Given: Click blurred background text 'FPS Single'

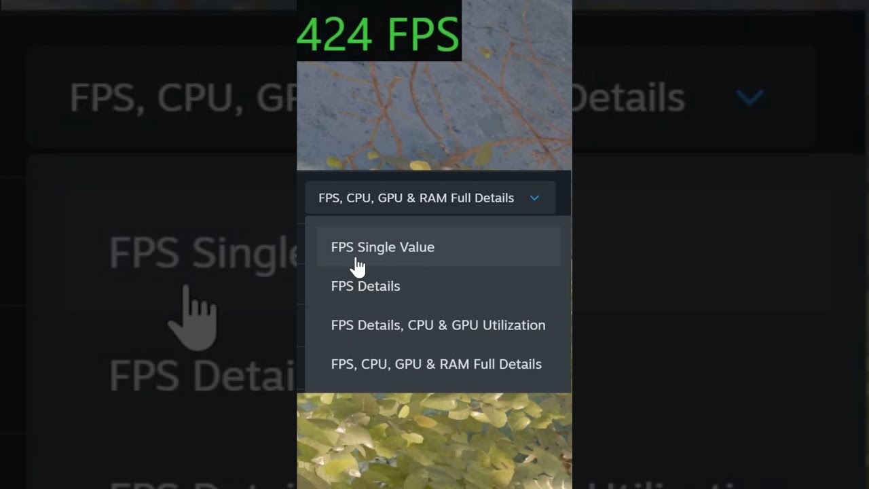Looking at the screenshot, I should point(203,253).
